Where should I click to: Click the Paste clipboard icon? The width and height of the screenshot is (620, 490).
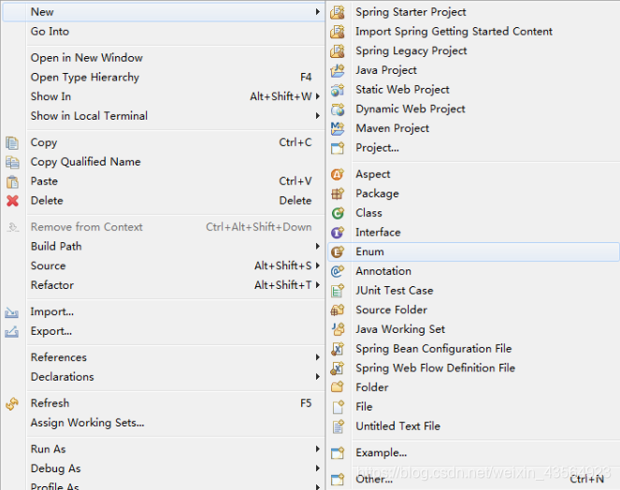point(12,181)
